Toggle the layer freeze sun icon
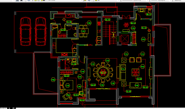 36,1
